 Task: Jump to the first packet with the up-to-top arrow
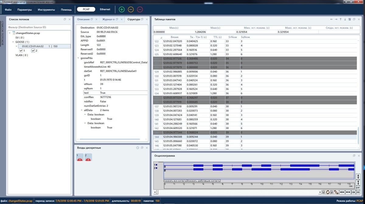341,19
